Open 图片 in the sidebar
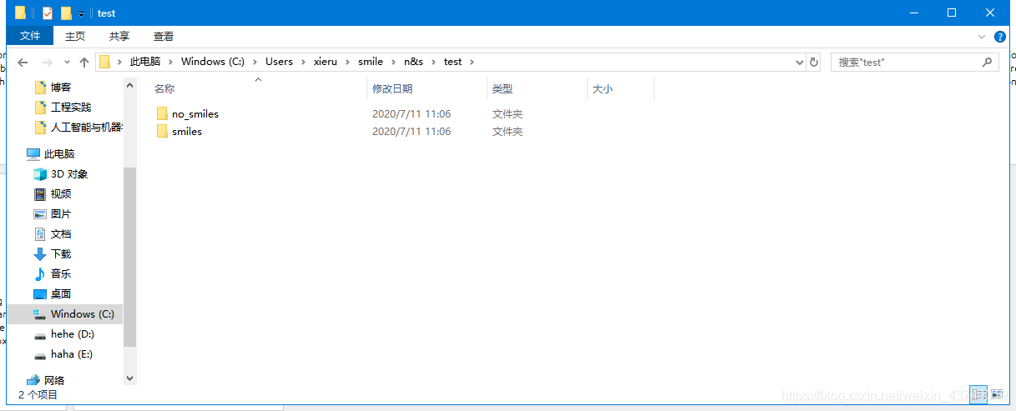The width and height of the screenshot is (1016, 411). click(61, 213)
